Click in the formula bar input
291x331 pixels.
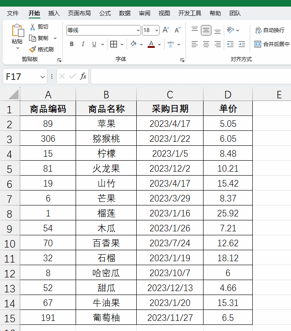pyautogui.click(x=191, y=76)
